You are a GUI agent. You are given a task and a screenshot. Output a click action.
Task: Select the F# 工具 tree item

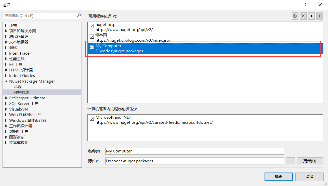click(16, 65)
